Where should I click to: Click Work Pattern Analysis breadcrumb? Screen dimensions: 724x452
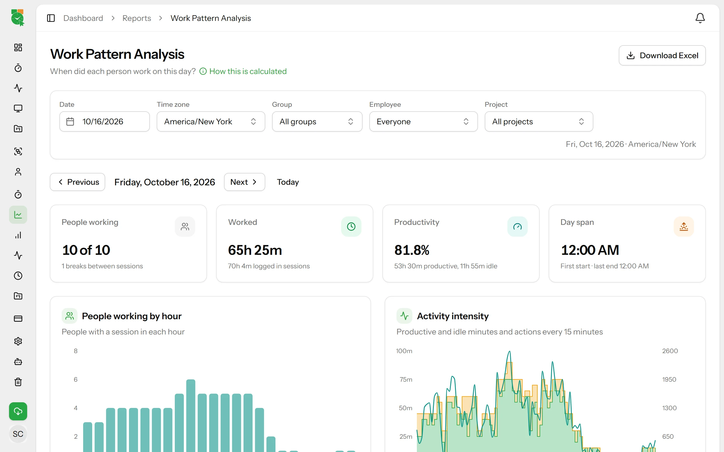click(211, 18)
